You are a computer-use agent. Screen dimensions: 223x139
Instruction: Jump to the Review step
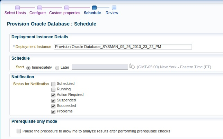[x=112, y=13]
